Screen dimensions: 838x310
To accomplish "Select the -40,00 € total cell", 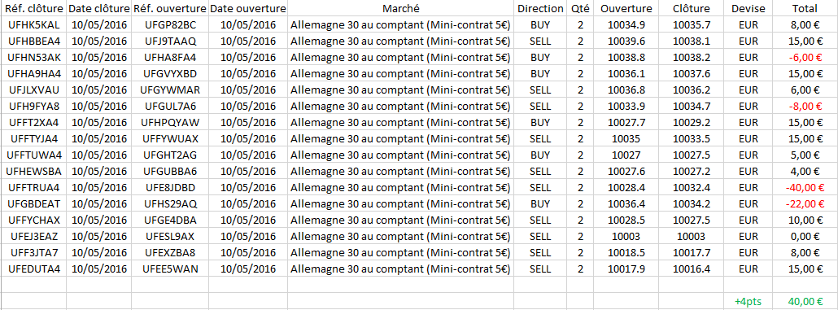I will [x=805, y=188].
